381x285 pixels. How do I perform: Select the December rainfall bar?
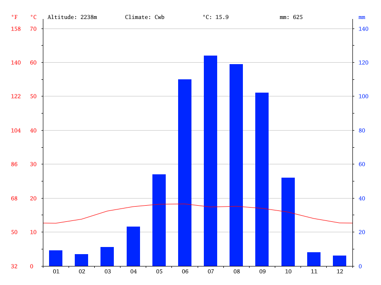[x=340, y=261]
